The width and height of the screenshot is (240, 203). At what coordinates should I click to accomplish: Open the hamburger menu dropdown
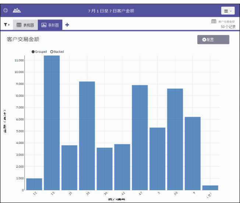[x=227, y=11]
